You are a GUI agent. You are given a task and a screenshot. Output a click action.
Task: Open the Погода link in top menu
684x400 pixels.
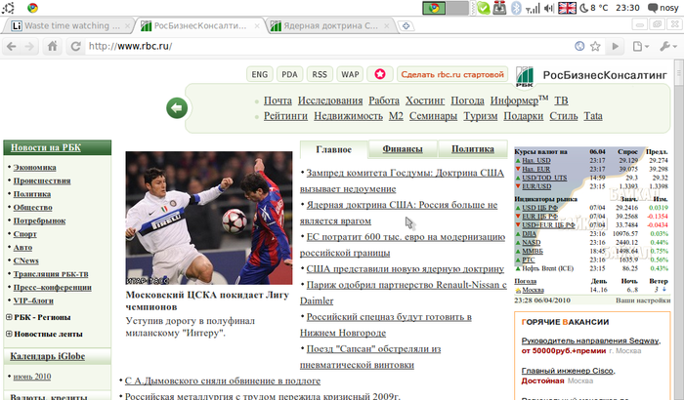pyautogui.click(x=467, y=100)
